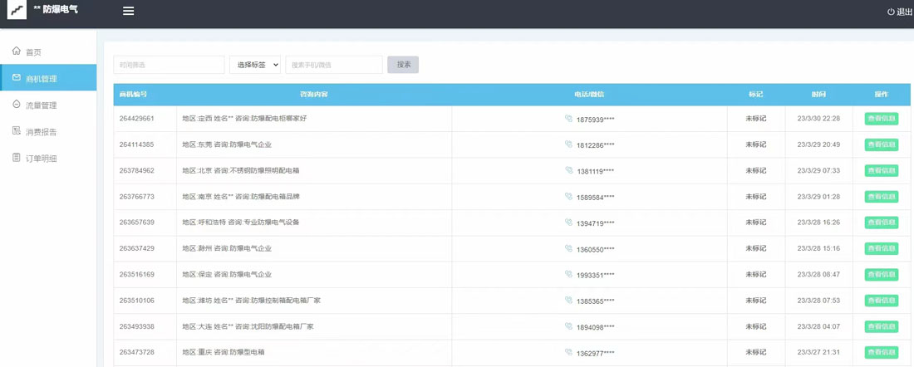The height and width of the screenshot is (367, 914).
Task: Click the 标记 column header
Action: click(756, 95)
